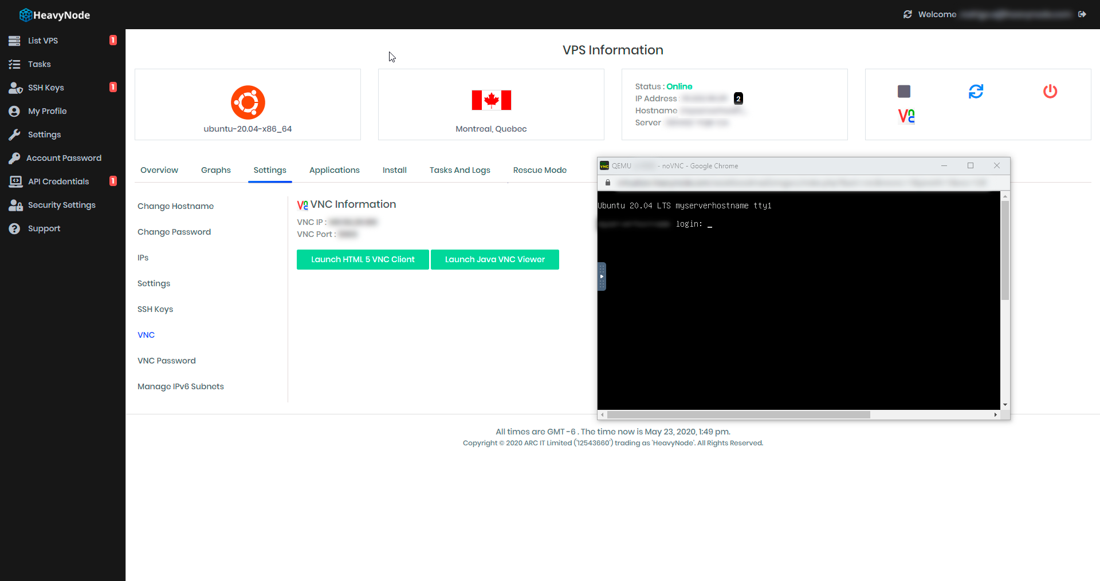Switch to the Applications tab
The width and height of the screenshot is (1100, 581).
tap(335, 170)
